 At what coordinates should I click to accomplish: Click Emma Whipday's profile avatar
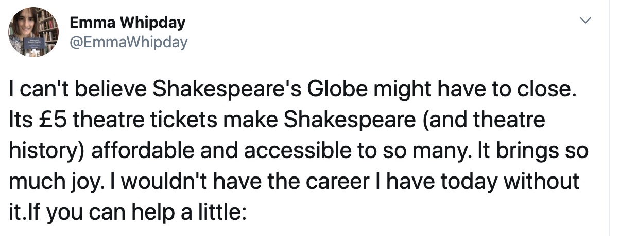click(33, 32)
